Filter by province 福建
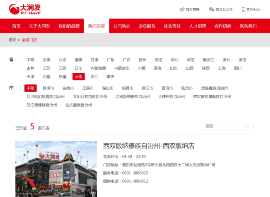The height and width of the screenshot is (197, 270). (x=78, y=60)
